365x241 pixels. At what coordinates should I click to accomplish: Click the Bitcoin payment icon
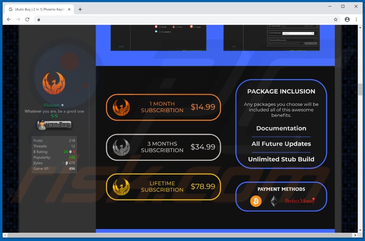[x=255, y=201]
